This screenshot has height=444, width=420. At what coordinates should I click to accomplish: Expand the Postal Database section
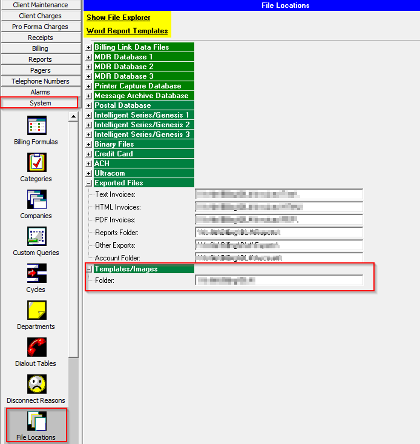[89, 106]
